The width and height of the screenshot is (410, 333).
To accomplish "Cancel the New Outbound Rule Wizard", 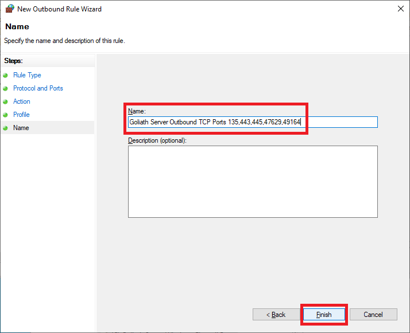I will pyautogui.click(x=373, y=315).
